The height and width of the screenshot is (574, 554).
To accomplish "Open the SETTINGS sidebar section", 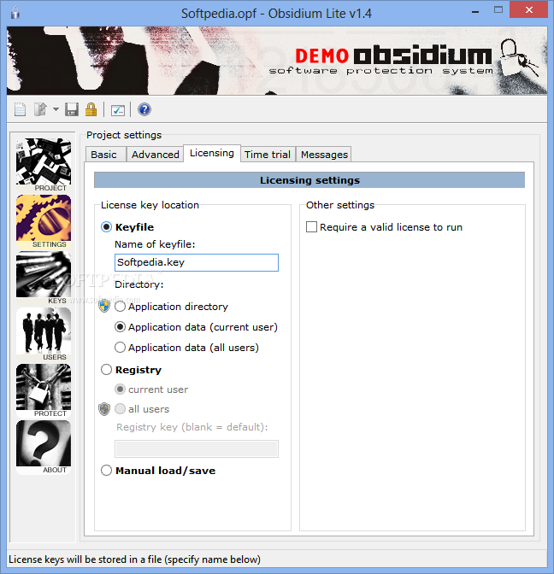I will pyautogui.click(x=44, y=221).
